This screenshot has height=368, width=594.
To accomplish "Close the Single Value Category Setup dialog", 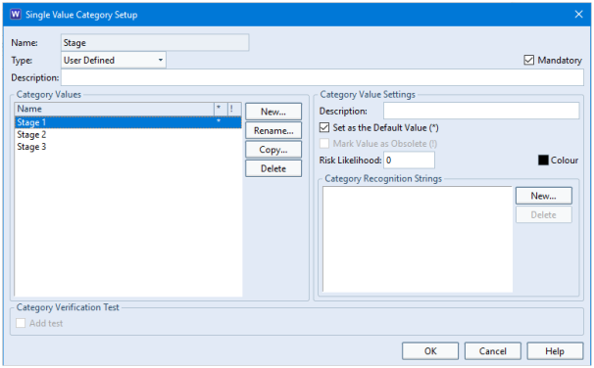I will pos(578,15).
